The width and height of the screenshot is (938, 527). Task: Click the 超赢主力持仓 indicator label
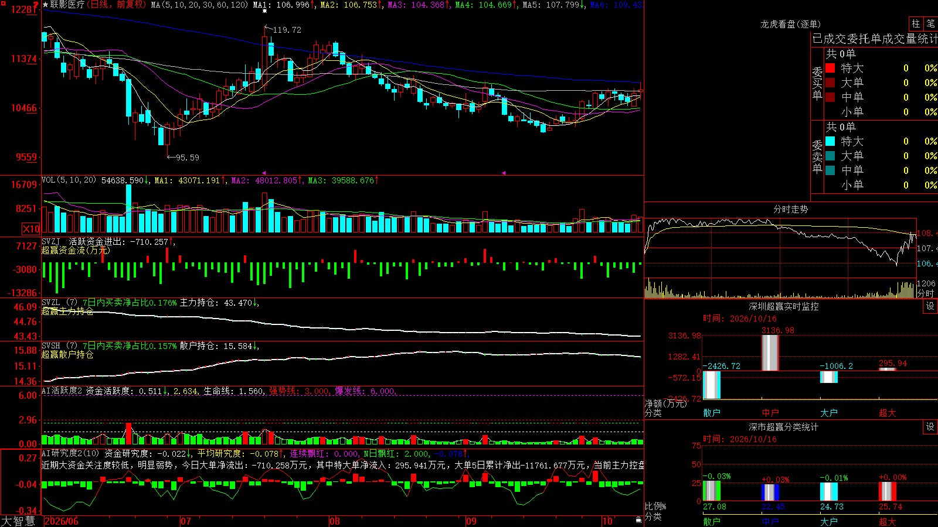point(67,311)
